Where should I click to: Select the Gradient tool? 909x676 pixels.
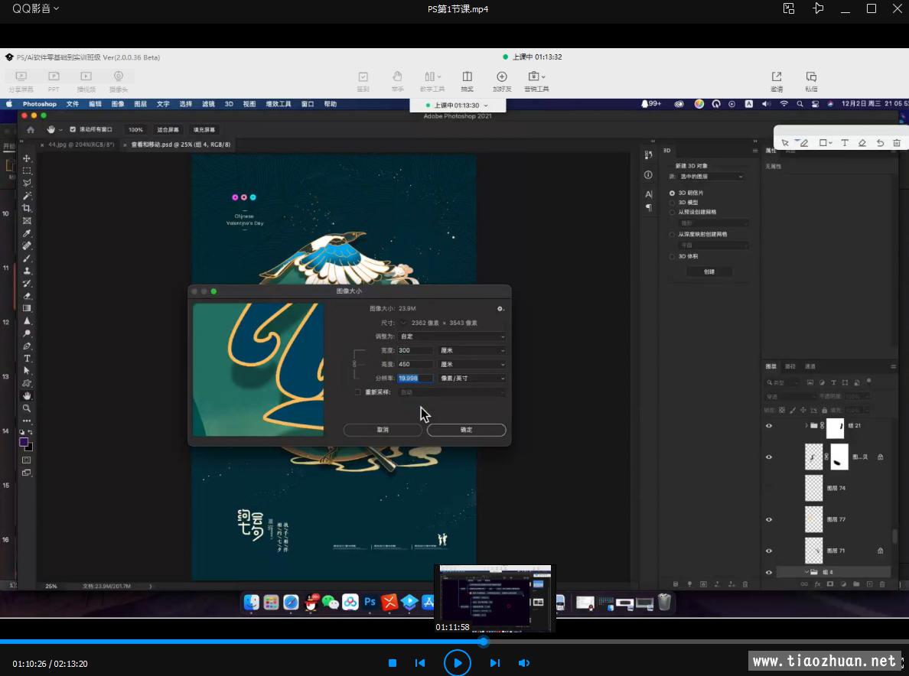click(x=27, y=308)
